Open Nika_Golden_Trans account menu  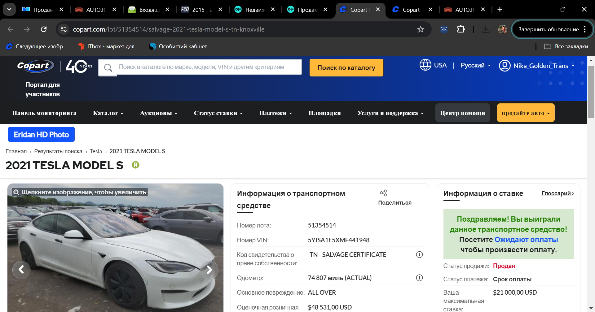coord(537,66)
